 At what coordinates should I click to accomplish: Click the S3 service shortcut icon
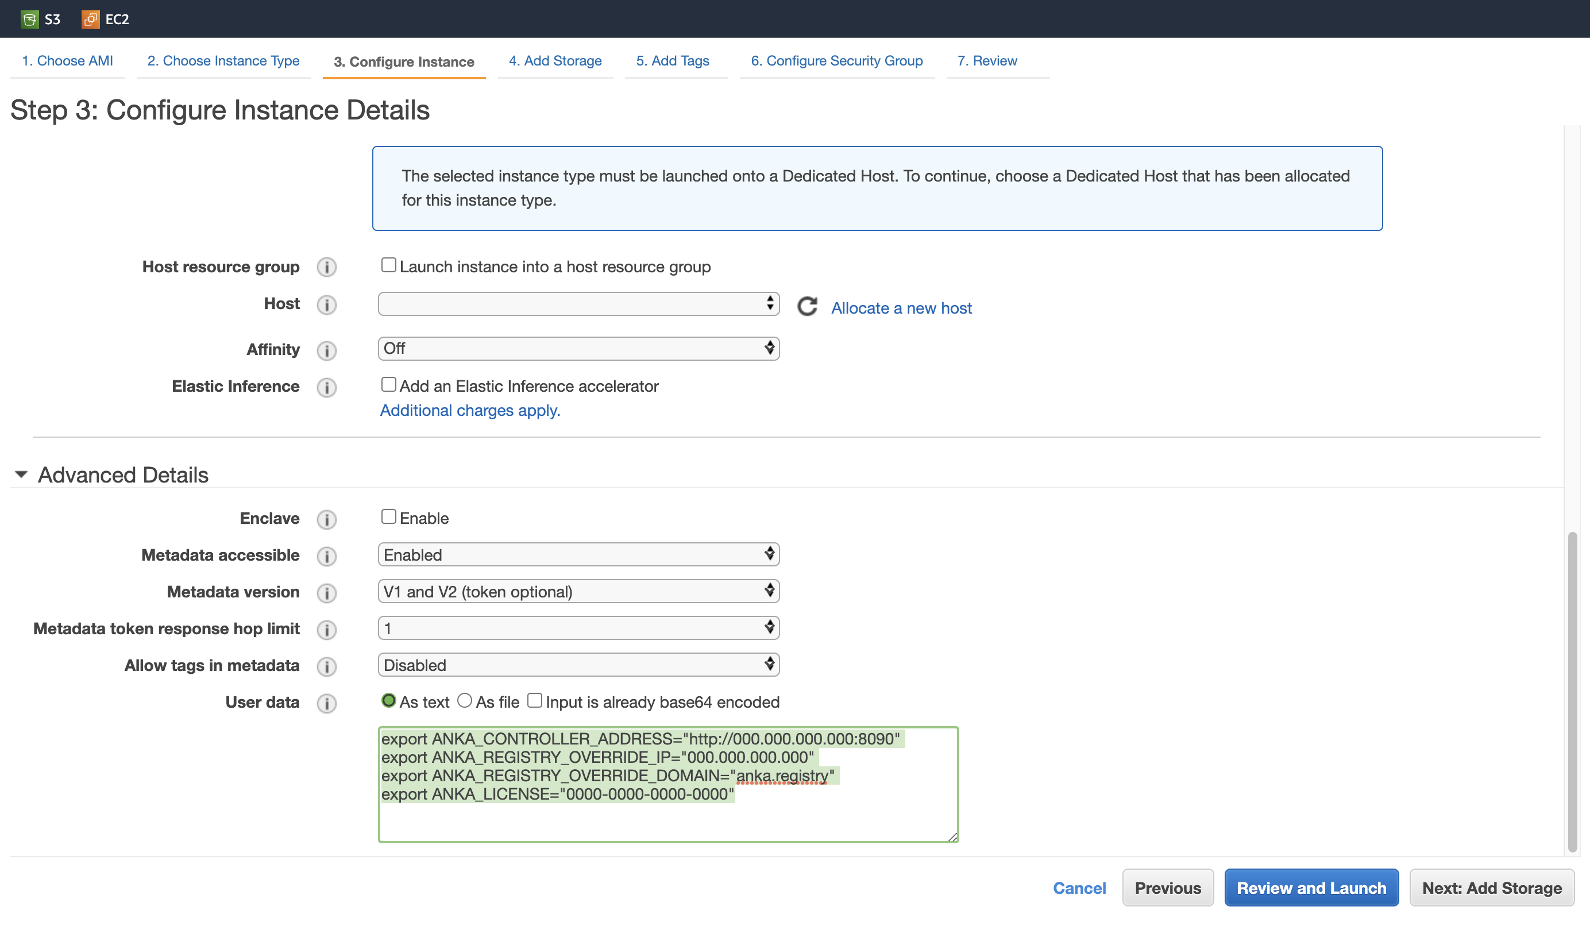(x=30, y=19)
